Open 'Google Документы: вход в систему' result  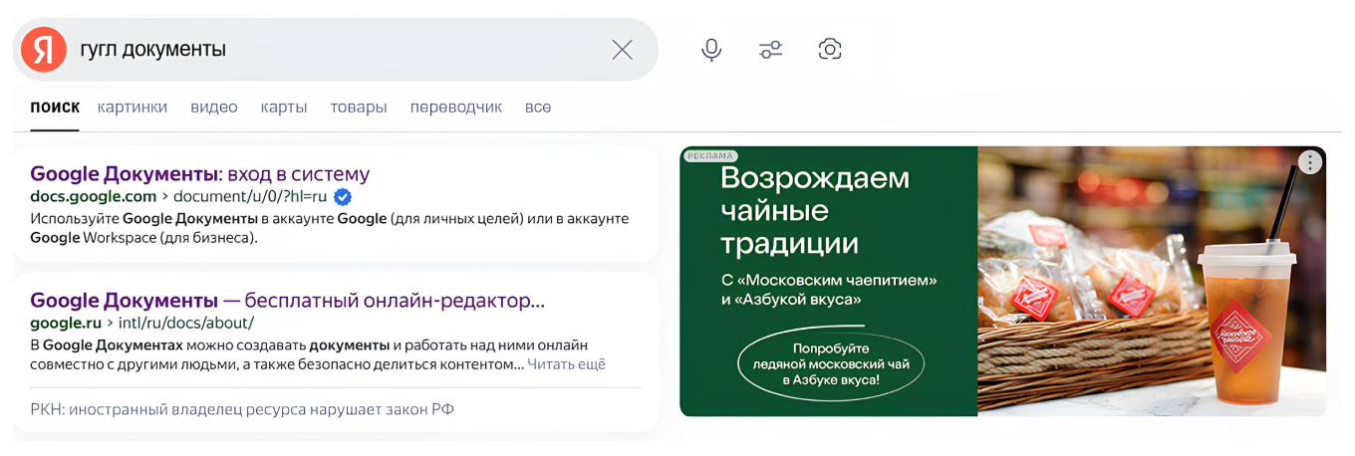coord(200,173)
